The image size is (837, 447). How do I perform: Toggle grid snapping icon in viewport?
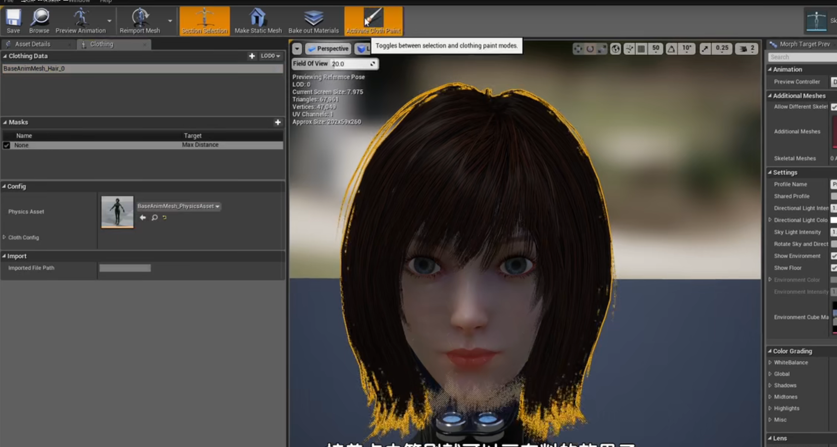click(641, 48)
